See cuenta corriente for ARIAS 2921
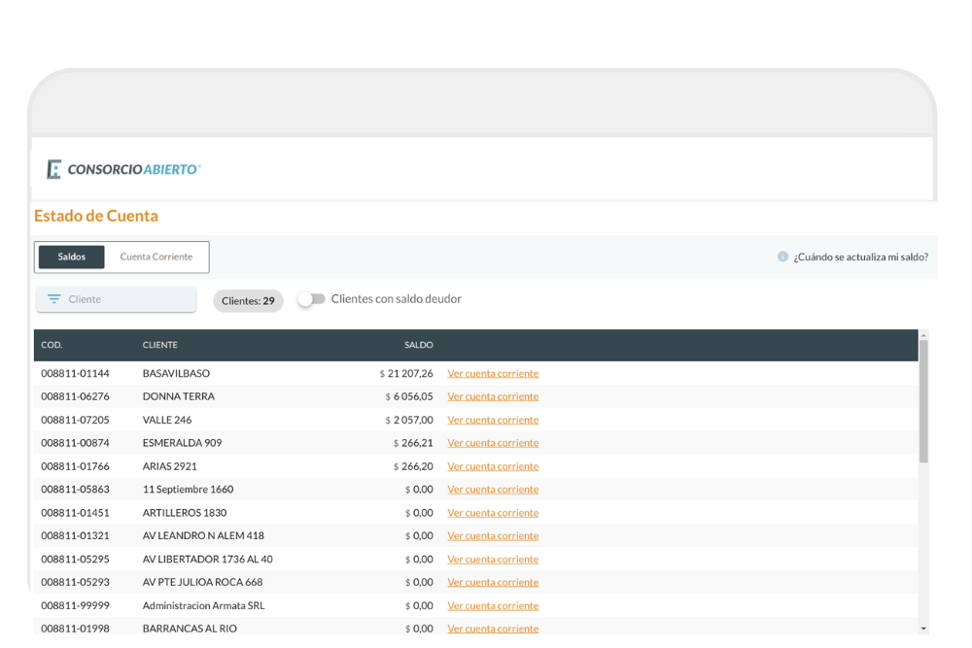972x648 pixels. coord(492,466)
